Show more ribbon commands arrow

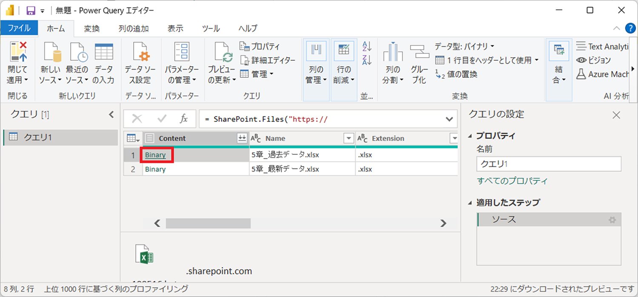[x=633, y=69]
